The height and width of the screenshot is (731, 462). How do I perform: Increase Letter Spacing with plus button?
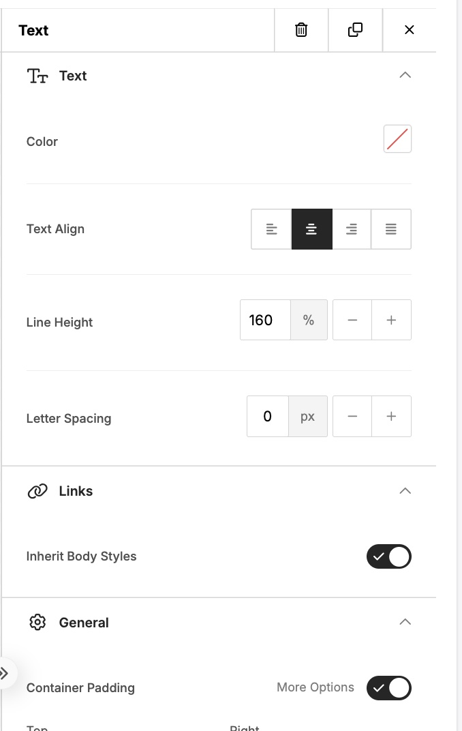click(391, 417)
